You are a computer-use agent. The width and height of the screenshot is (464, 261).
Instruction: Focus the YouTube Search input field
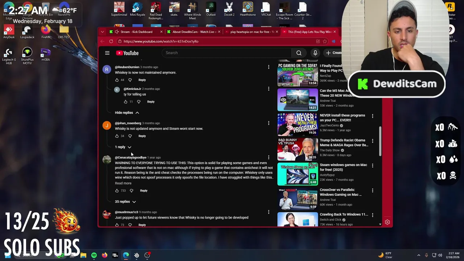point(227,53)
